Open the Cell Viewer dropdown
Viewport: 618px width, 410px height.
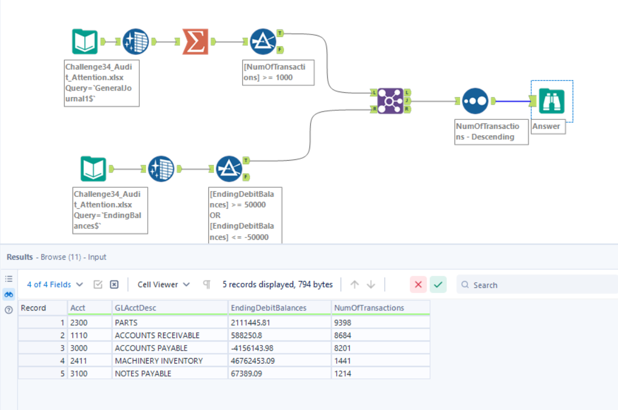tap(164, 284)
